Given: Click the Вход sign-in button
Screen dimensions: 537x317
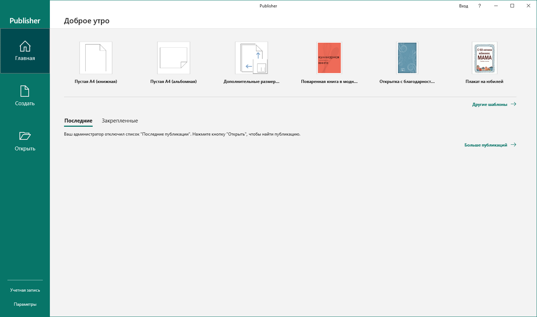Looking at the screenshot, I should coord(463,6).
